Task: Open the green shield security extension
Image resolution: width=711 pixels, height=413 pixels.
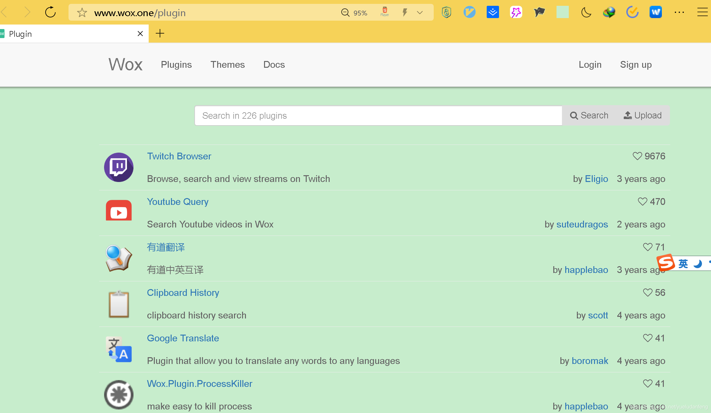Action: click(446, 12)
